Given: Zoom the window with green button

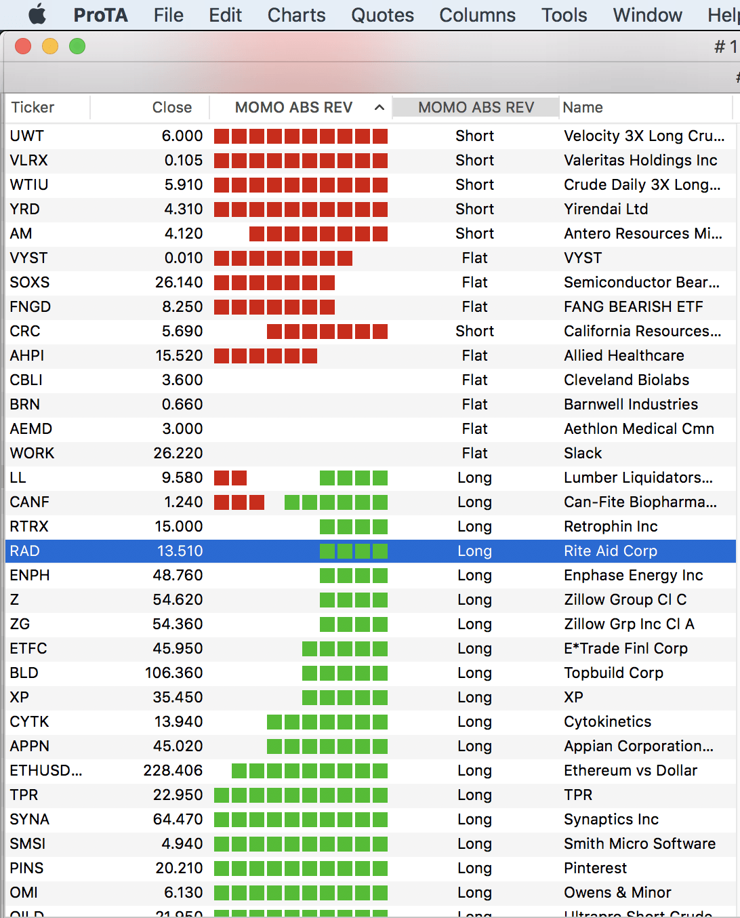Looking at the screenshot, I should [77, 46].
